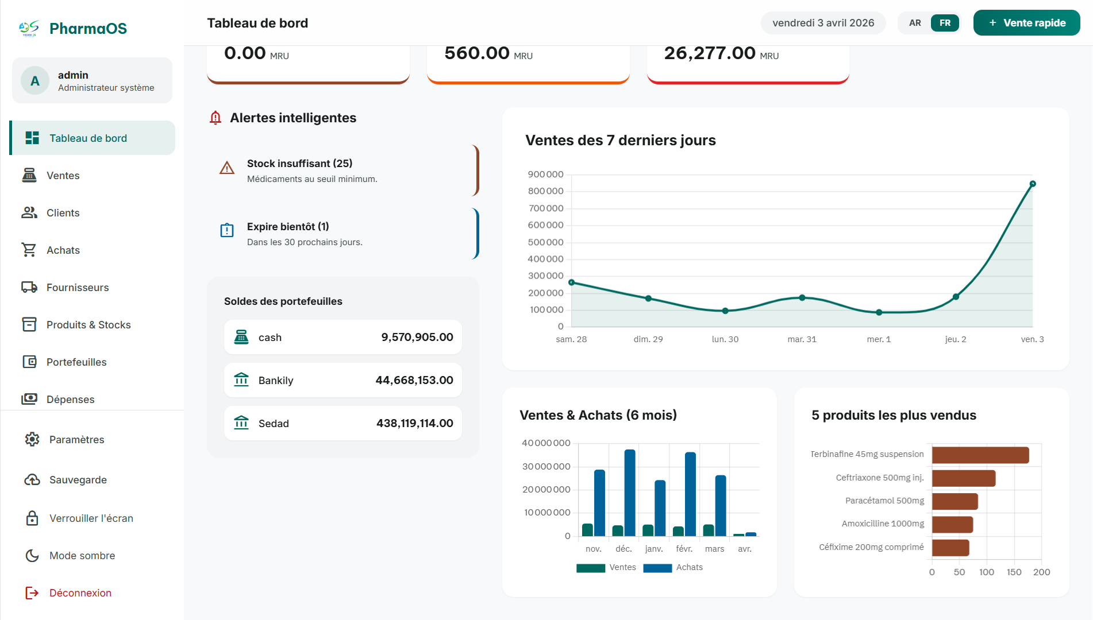Log out using Déconnexion
This screenshot has width=1093, height=620.
(80, 592)
